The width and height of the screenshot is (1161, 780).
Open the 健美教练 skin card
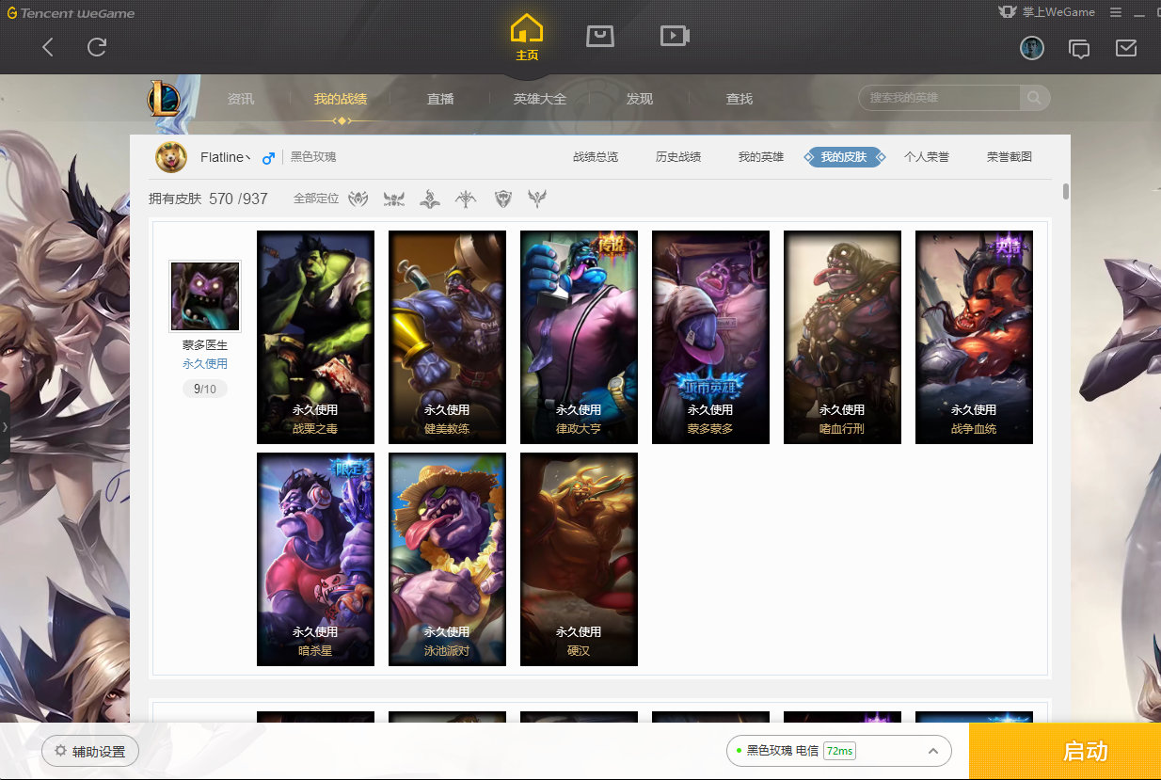pos(447,337)
